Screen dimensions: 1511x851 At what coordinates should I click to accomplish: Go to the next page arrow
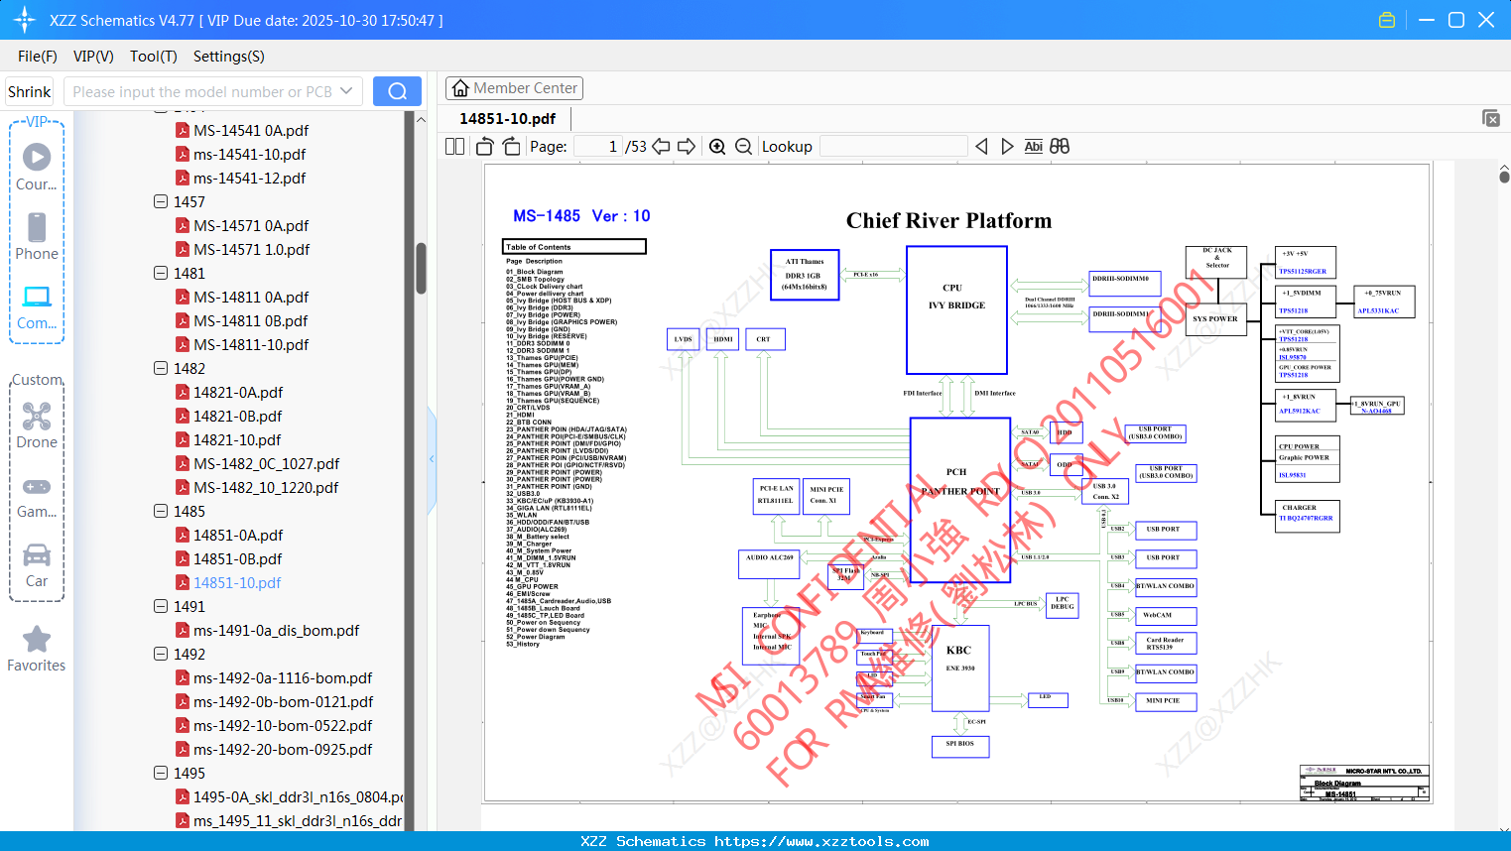click(687, 147)
